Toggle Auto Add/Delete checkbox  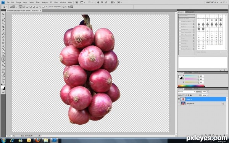pyautogui.click(x=49, y=7)
